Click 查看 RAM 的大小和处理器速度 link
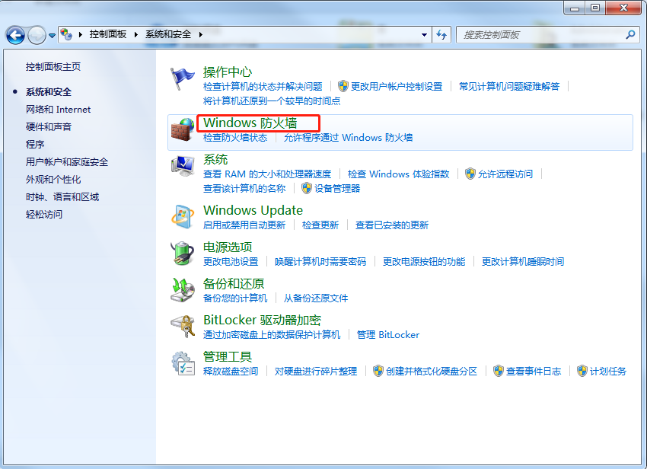647x469 pixels. coord(267,174)
